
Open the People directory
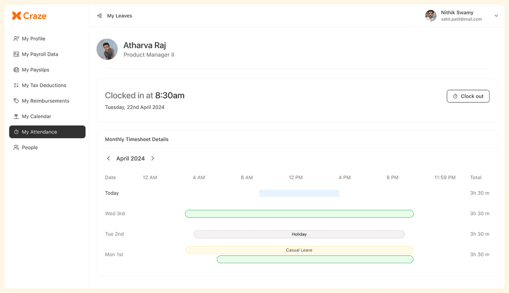(x=47, y=147)
